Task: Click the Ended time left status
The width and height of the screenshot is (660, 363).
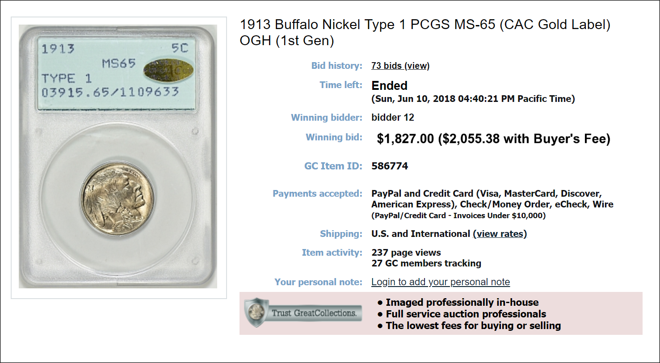Action: point(390,85)
